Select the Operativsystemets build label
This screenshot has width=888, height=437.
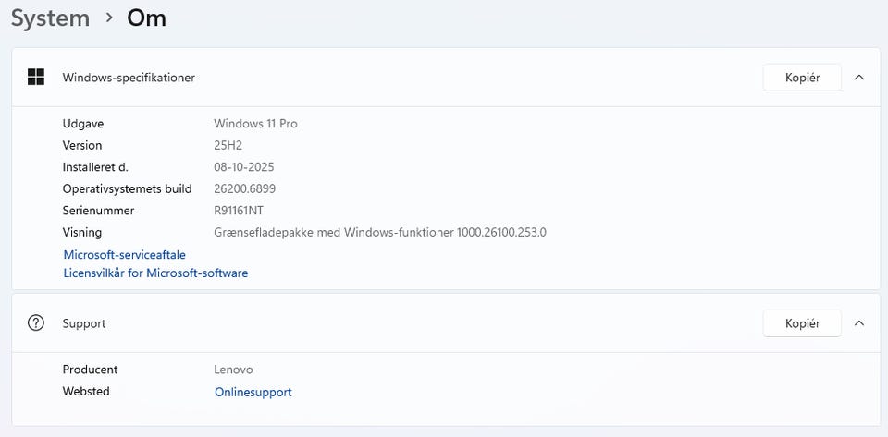(x=128, y=188)
